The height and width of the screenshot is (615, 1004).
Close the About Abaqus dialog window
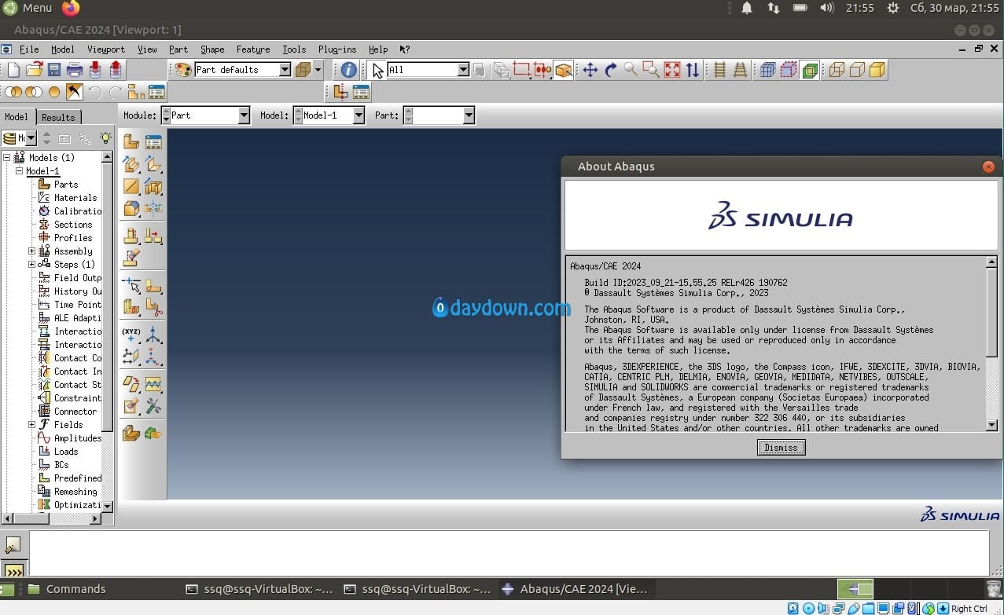989,167
